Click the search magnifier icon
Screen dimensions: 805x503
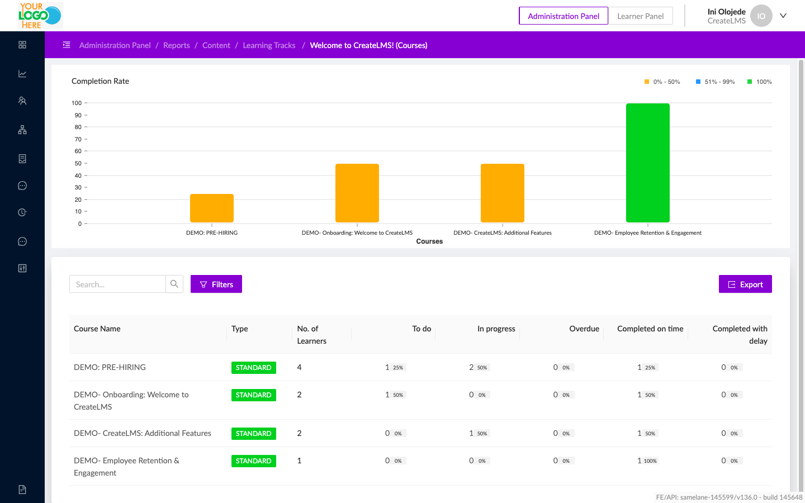click(174, 284)
